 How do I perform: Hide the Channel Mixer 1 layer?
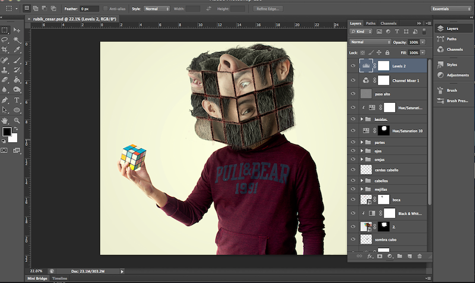(x=353, y=80)
